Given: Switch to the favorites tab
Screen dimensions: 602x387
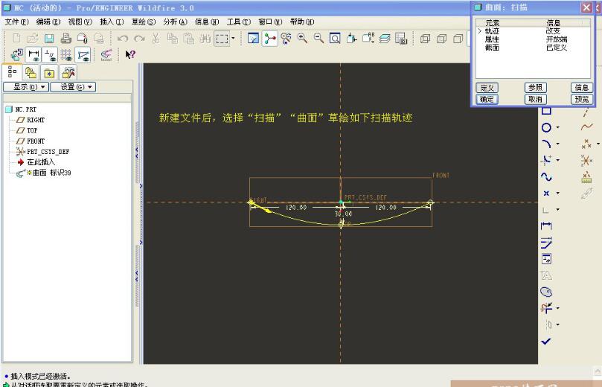Looking at the screenshot, I should 49,73.
